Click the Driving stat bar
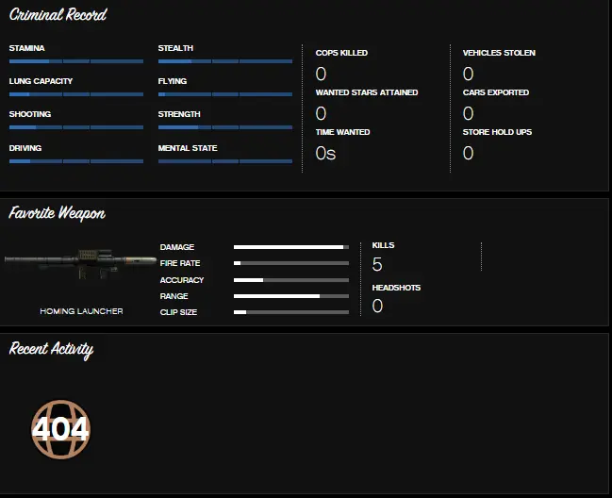This screenshot has width=612, height=498. coord(76,161)
